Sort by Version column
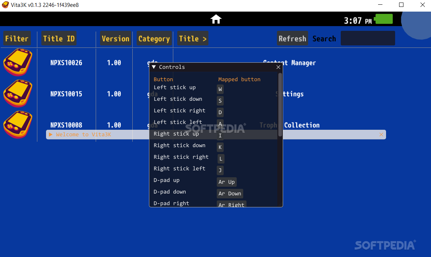 pyautogui.click(x=115, y=39)
